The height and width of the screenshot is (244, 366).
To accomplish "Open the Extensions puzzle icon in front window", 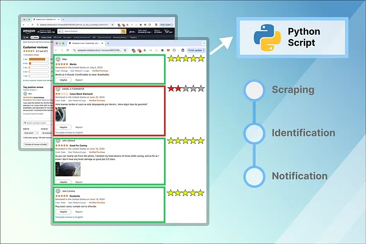I will coord(174,51).
